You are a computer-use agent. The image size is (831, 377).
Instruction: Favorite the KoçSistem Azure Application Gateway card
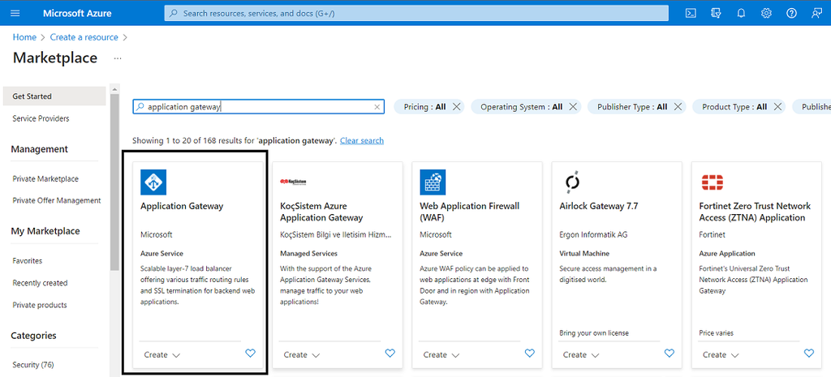coord(390,353)
